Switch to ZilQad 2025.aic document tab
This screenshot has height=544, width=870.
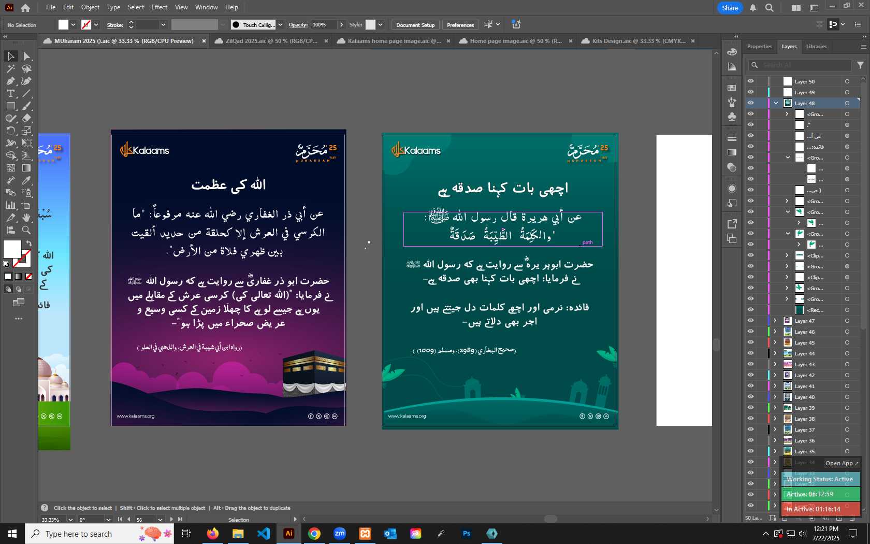pos(271,41)
